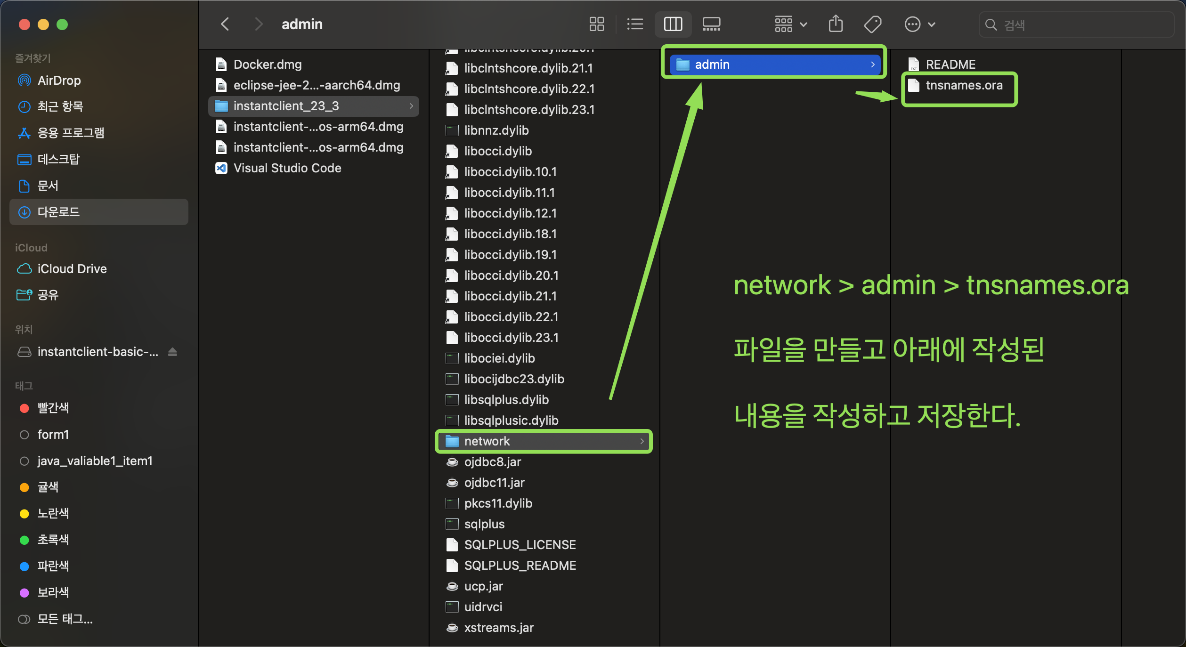The height and width of the screenshot is (647, 1186).
Task: Select the java_valiable1_item1 tag
Action: point(94,461)
